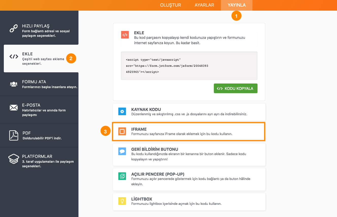Click the chain link icon for Hızlı Paylaş
Screen dimensions: 337x217
pos(14,28)
